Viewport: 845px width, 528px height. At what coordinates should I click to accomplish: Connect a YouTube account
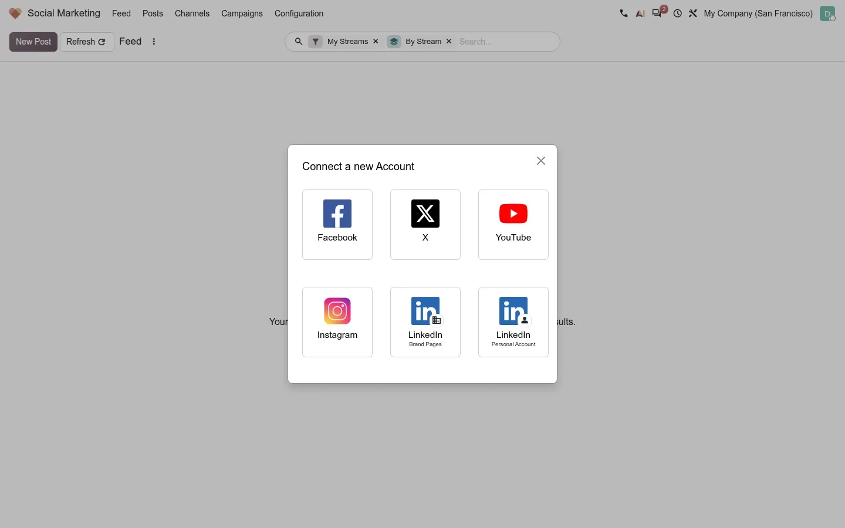coord(513,225)
